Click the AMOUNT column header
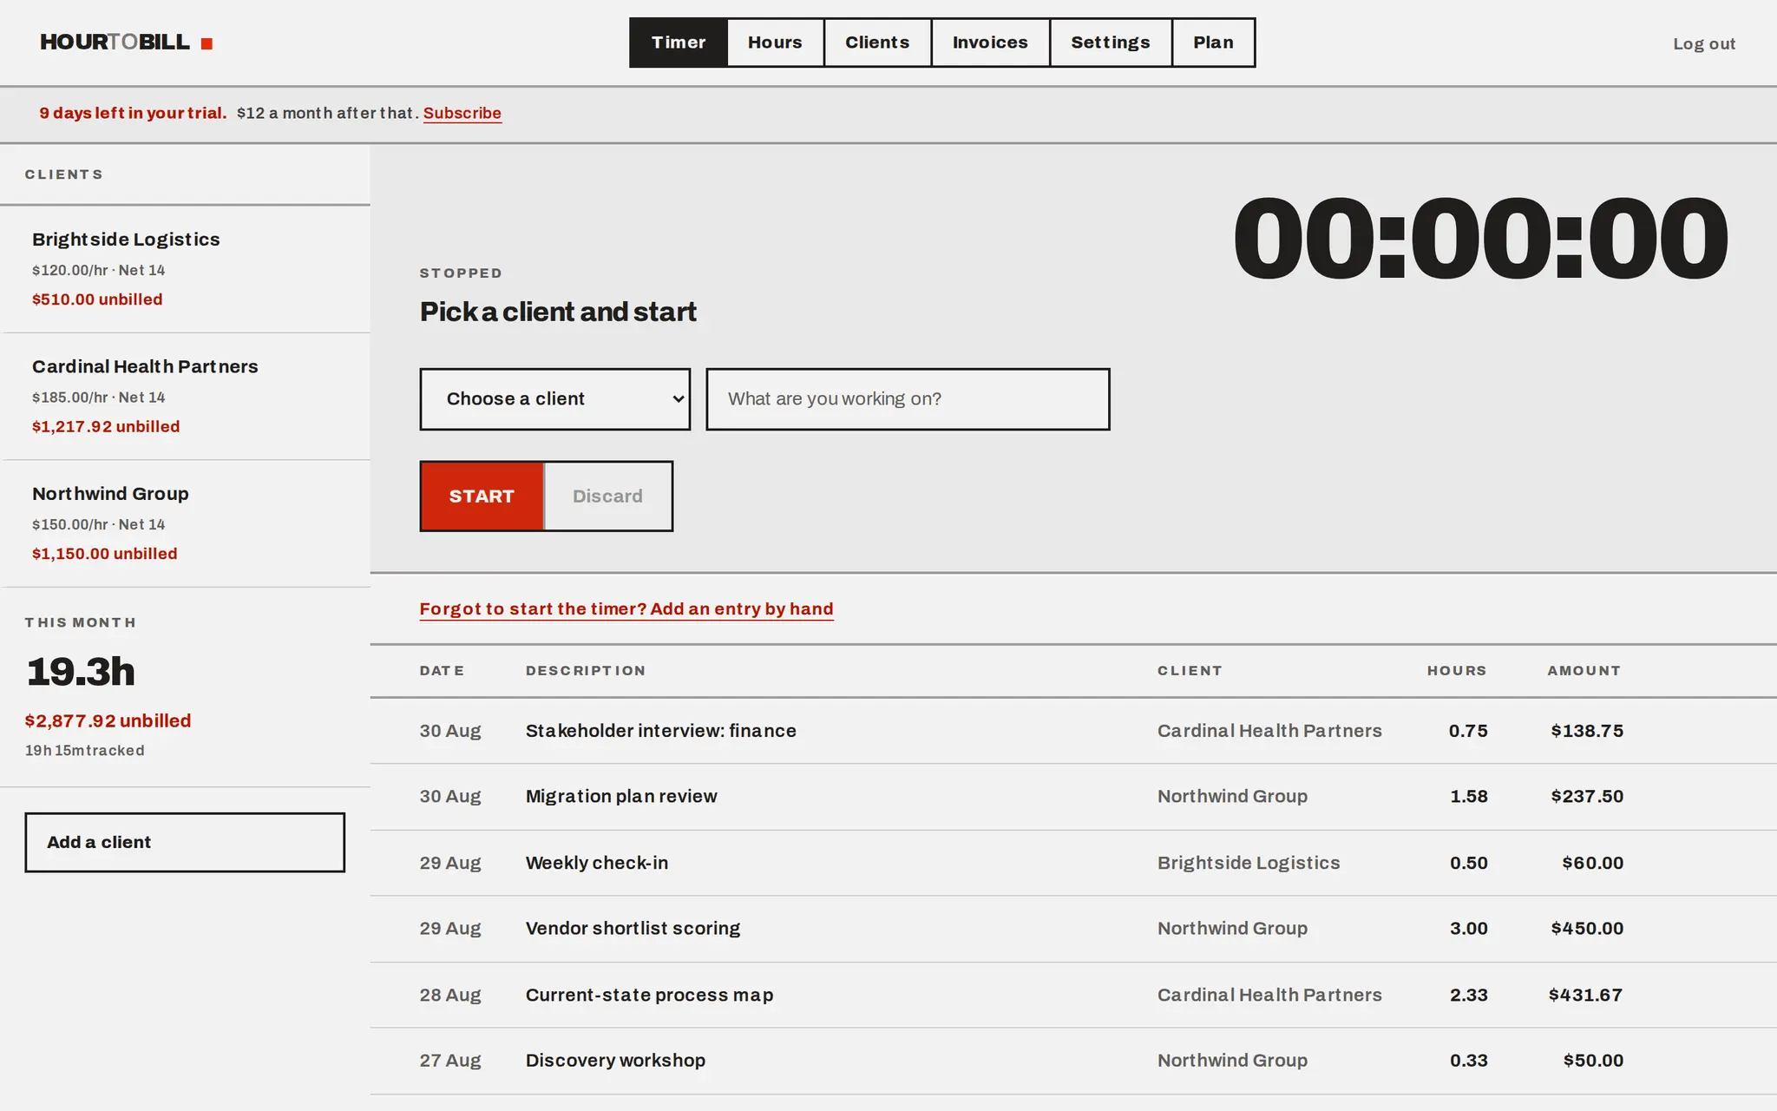 click(x=1584, y=671)
